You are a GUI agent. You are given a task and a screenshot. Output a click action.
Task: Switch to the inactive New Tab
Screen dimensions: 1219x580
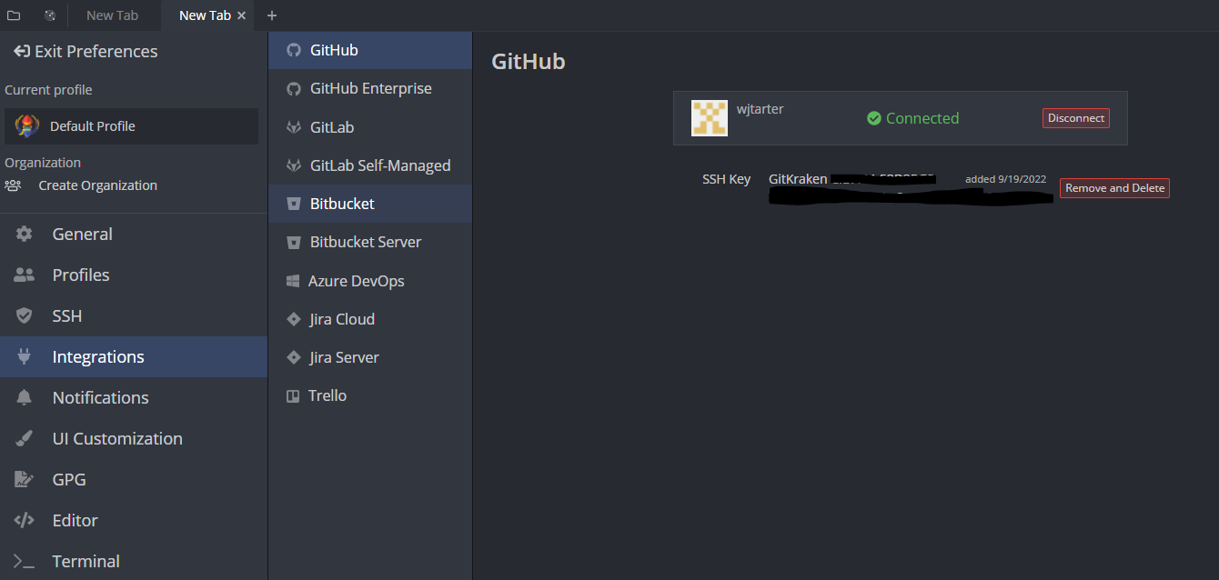coord(112,15)
